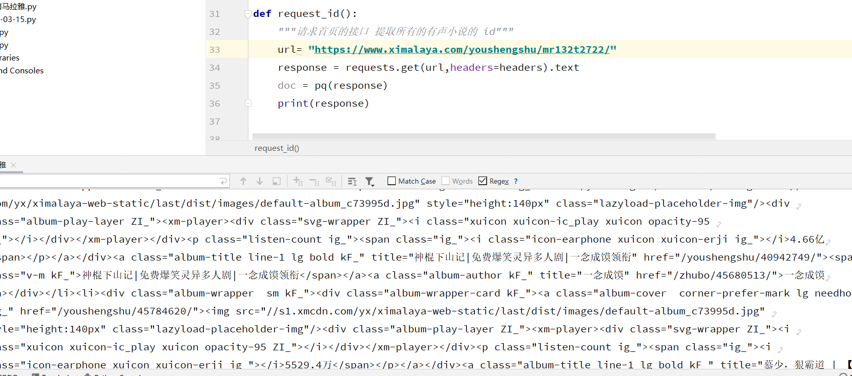
Task: Select Scratches and Consoles tree node
Action: [x=22, y=71]
